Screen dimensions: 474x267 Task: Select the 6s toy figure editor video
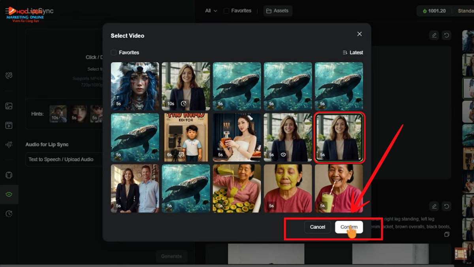point(186,137)
